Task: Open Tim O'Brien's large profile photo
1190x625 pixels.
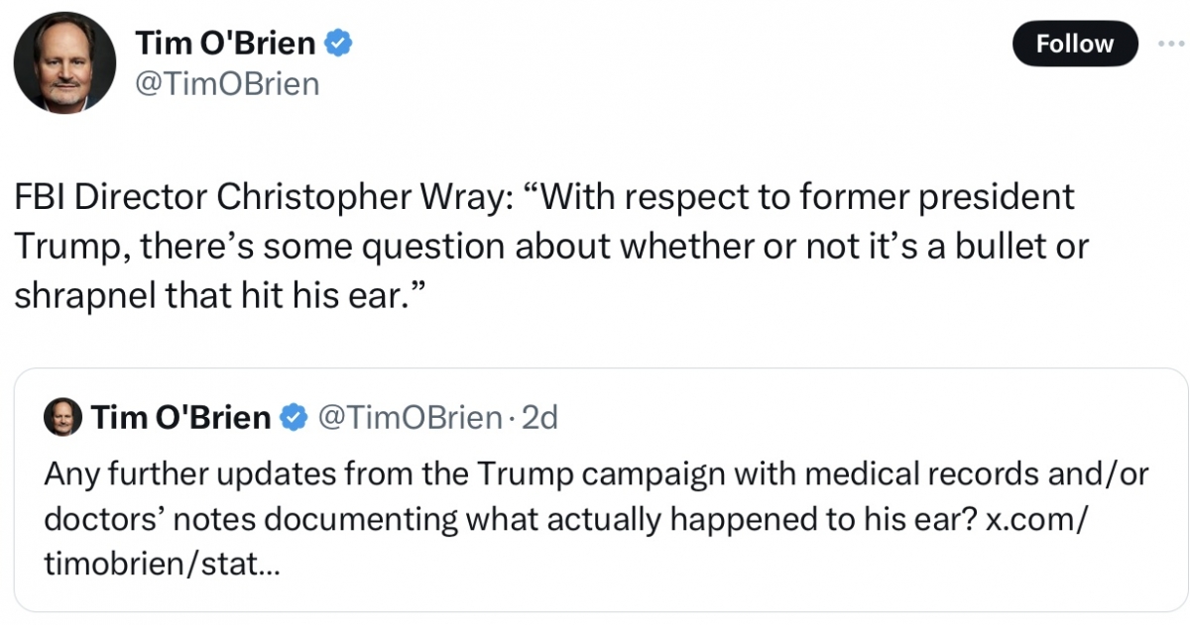Action: pyautogui.click(x=64, y=63)
